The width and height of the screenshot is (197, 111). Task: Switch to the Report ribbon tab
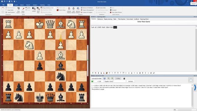point(28,5)
